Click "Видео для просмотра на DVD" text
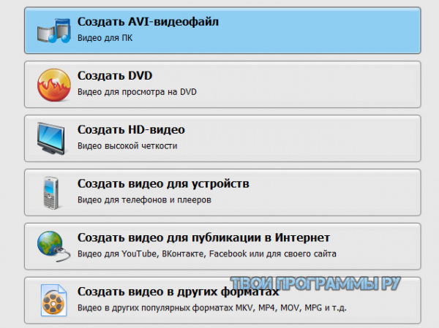The image size is (439, 328). point(137,92)
